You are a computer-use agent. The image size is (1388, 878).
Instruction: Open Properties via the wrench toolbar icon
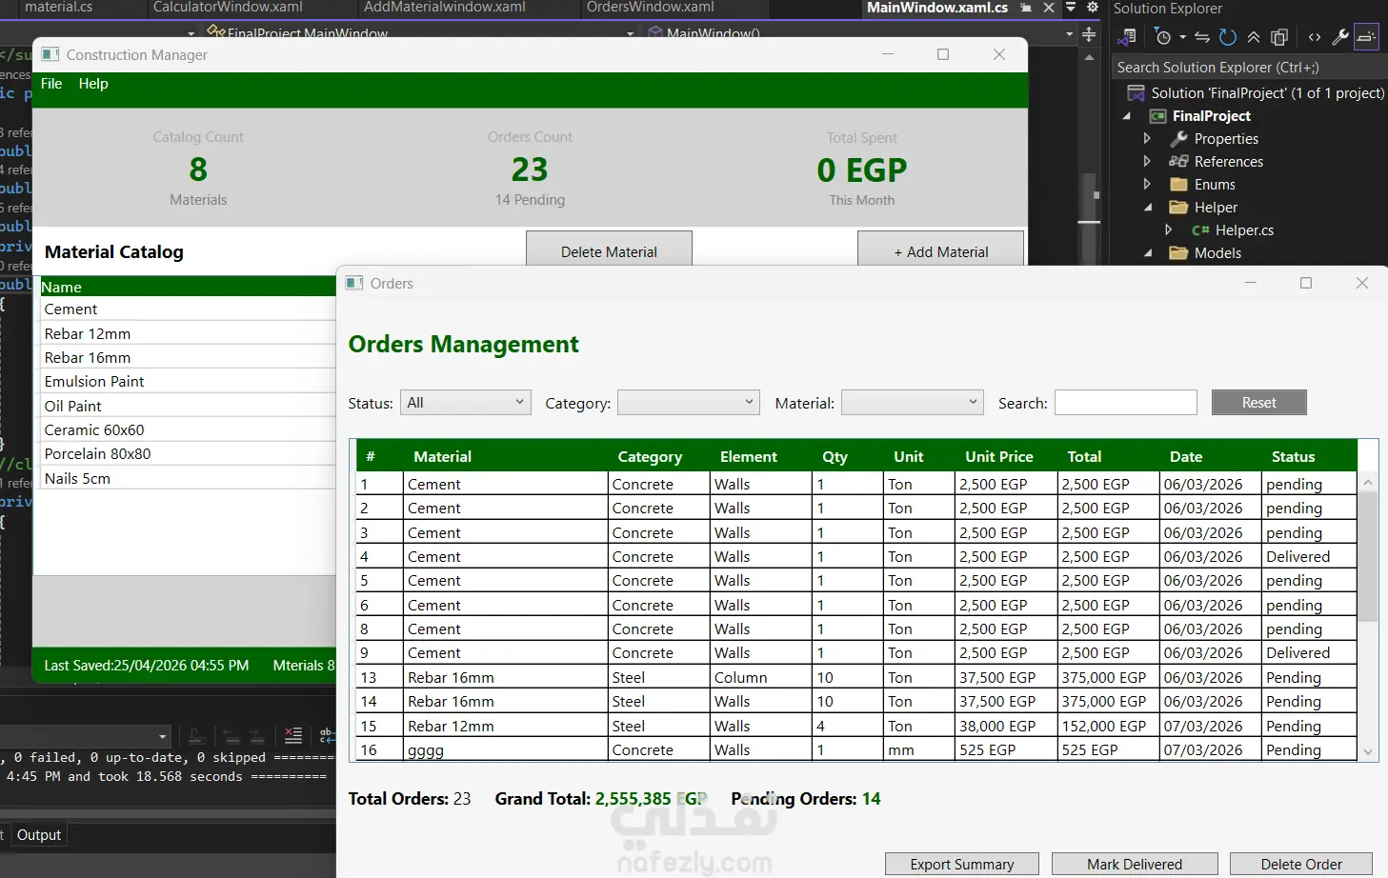click(x=1340, y=37)
